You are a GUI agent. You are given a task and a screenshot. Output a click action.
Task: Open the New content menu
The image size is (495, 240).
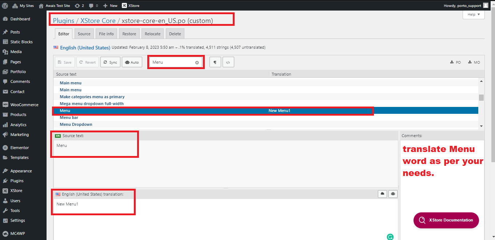(110, 5)
